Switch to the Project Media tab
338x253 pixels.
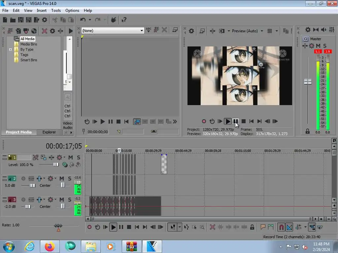(18, 132)
